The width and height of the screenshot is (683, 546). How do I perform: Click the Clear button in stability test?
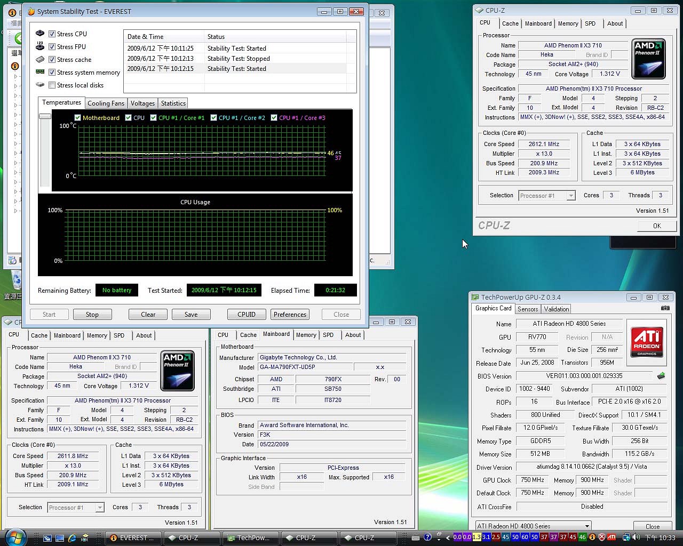pos(148,315)
